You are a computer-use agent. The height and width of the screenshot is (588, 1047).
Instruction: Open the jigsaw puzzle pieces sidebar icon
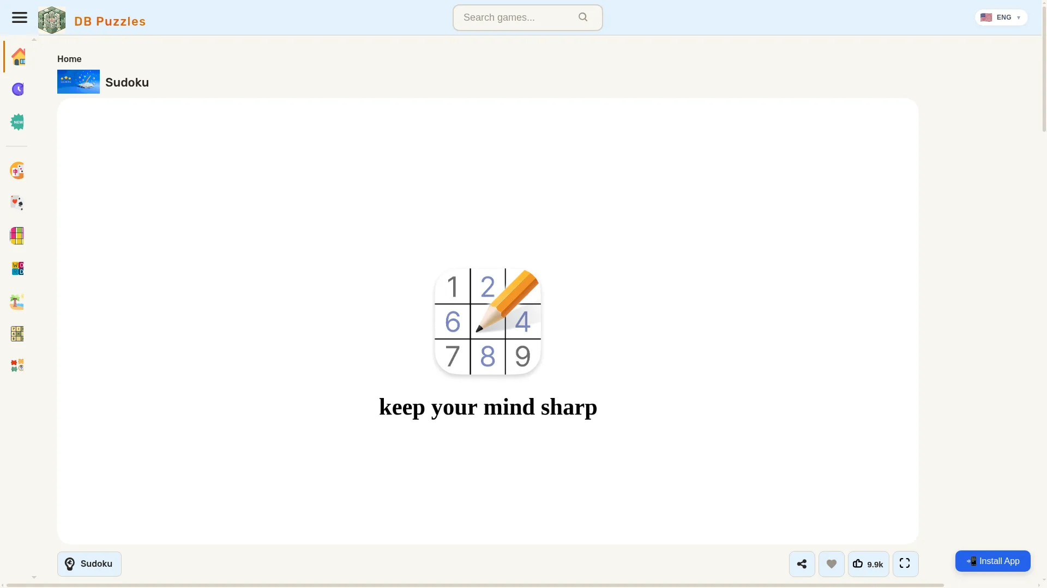click(17, 365)
